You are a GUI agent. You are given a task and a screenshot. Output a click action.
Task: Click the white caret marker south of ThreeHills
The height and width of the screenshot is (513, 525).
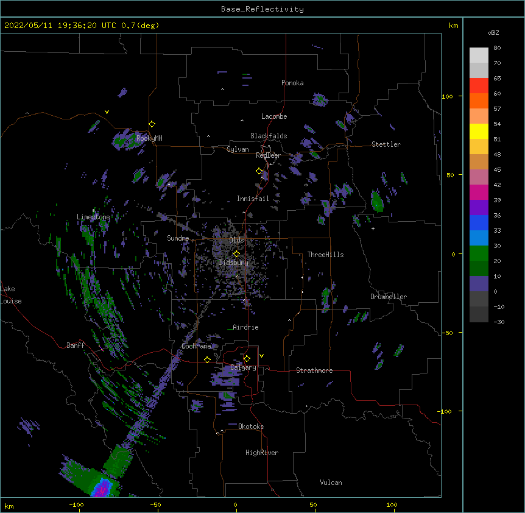(290, 320)
